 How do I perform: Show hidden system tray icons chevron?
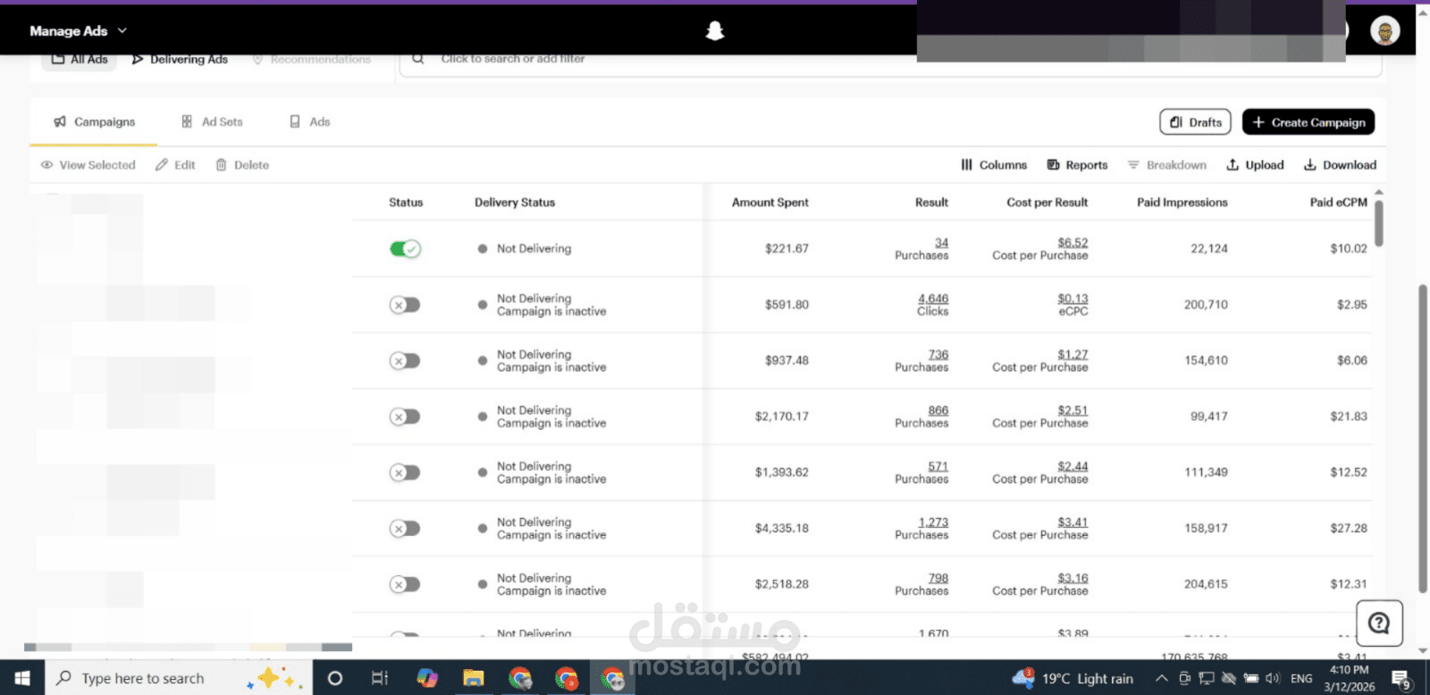point(1162,679)
